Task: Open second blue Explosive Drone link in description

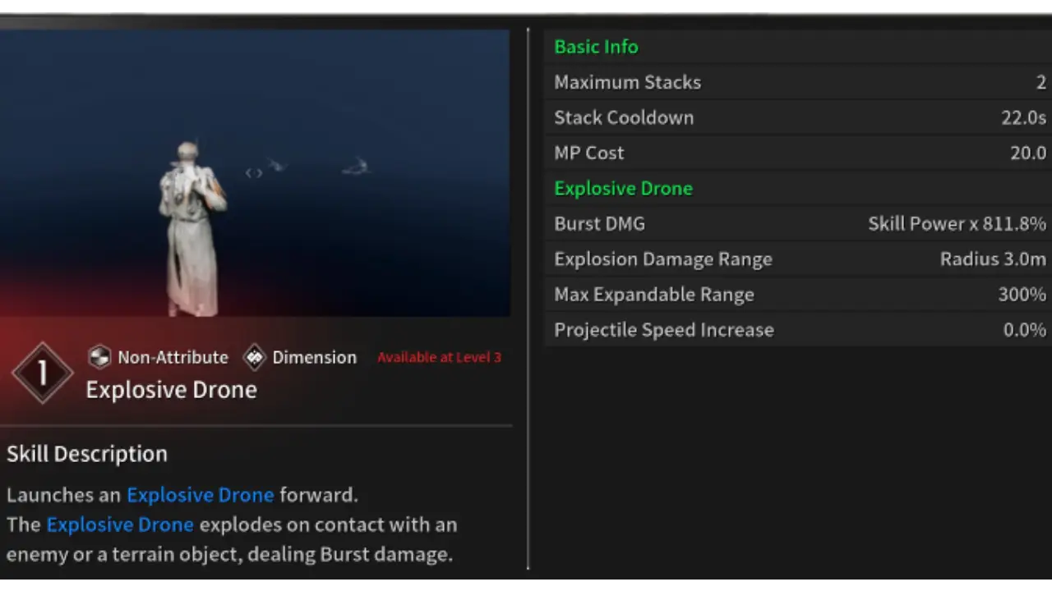Action: [120, 525]
